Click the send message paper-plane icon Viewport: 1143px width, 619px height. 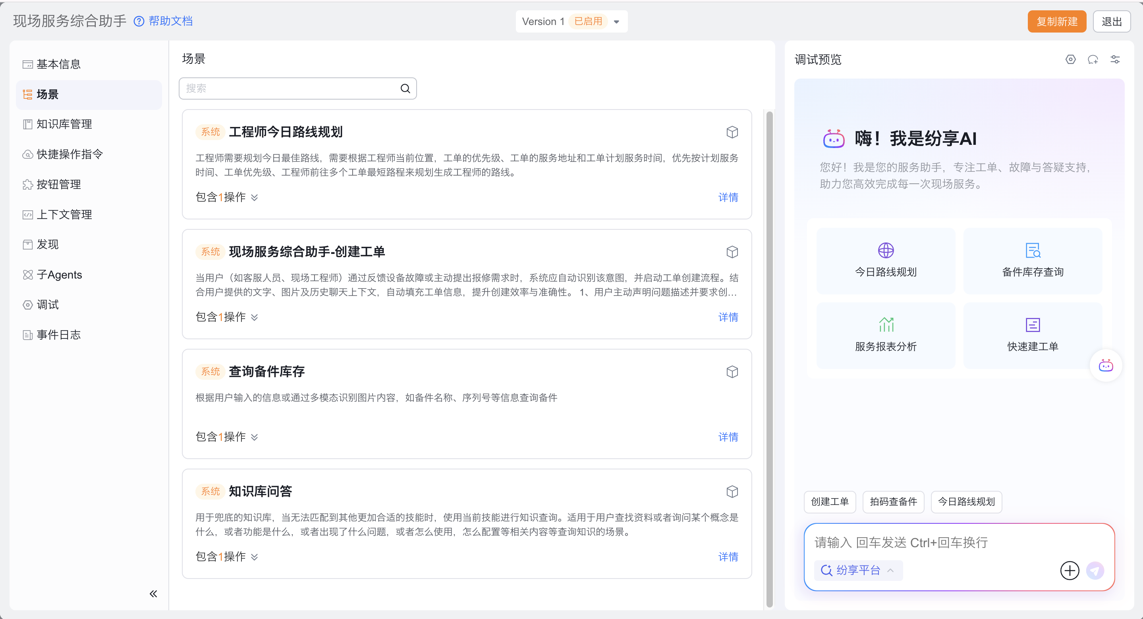(x=1095, y=570)
